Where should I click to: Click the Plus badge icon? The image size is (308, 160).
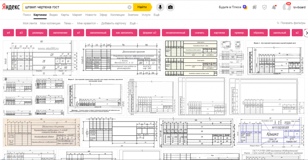(245, 7)
